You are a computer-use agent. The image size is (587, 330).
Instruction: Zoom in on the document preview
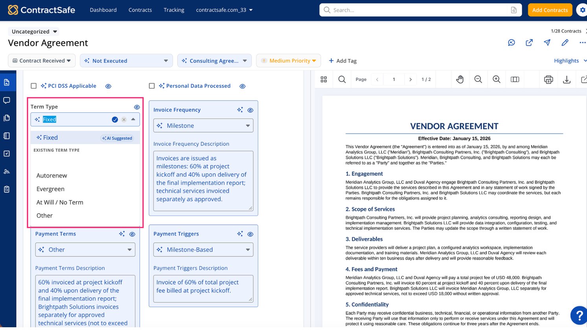[497, 79]
